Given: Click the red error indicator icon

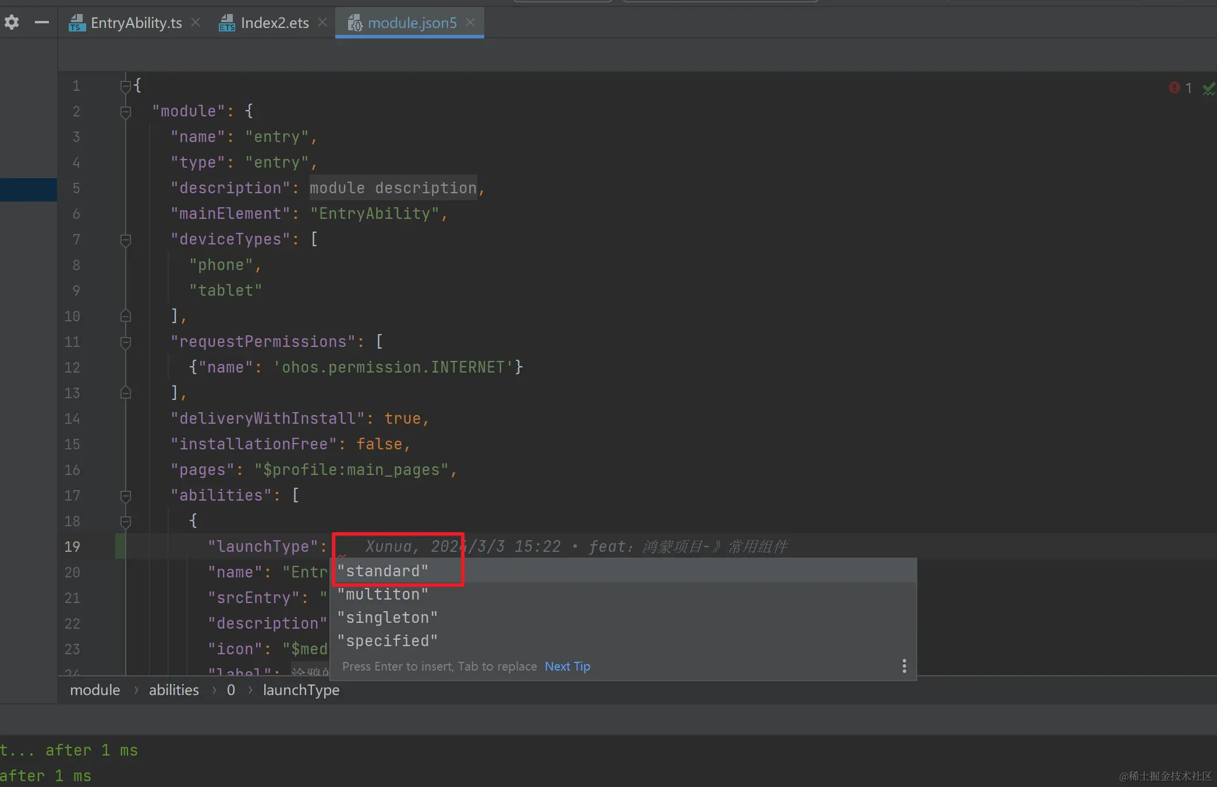Looking at the screenshot, I should point(1174,87).
